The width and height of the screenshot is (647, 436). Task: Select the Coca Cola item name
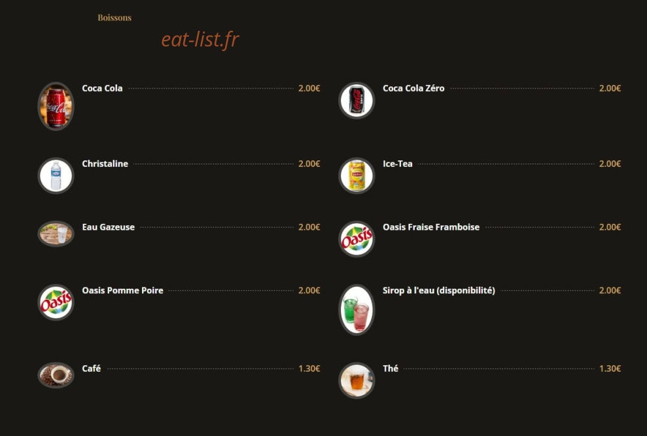tap(102, 88)
